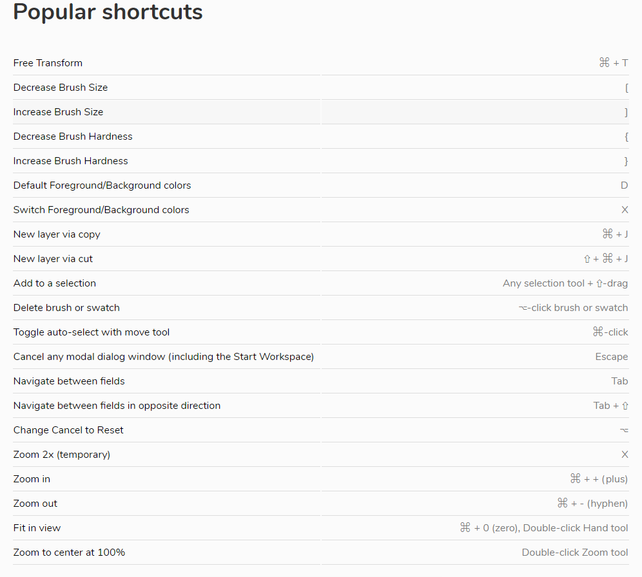Click the Shift arrow next to Tab +
642x577 pixels.
coord(625,406)
